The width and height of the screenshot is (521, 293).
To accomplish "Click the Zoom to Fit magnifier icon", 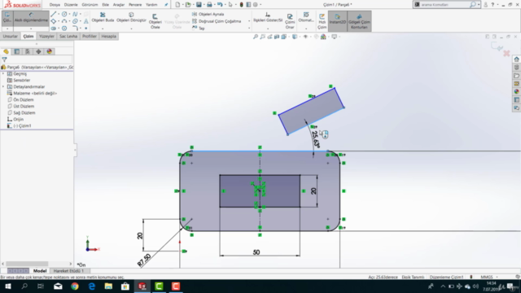I will [256, 37].
